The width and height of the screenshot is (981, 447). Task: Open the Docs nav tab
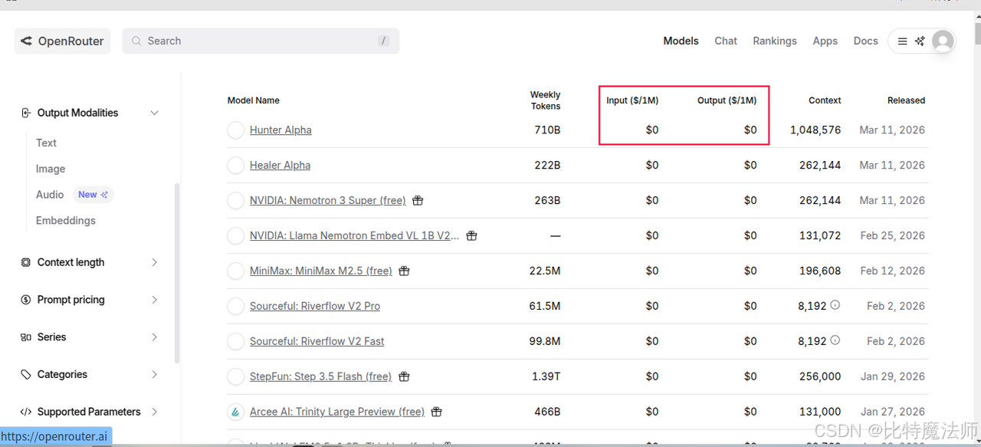[865, 41]
